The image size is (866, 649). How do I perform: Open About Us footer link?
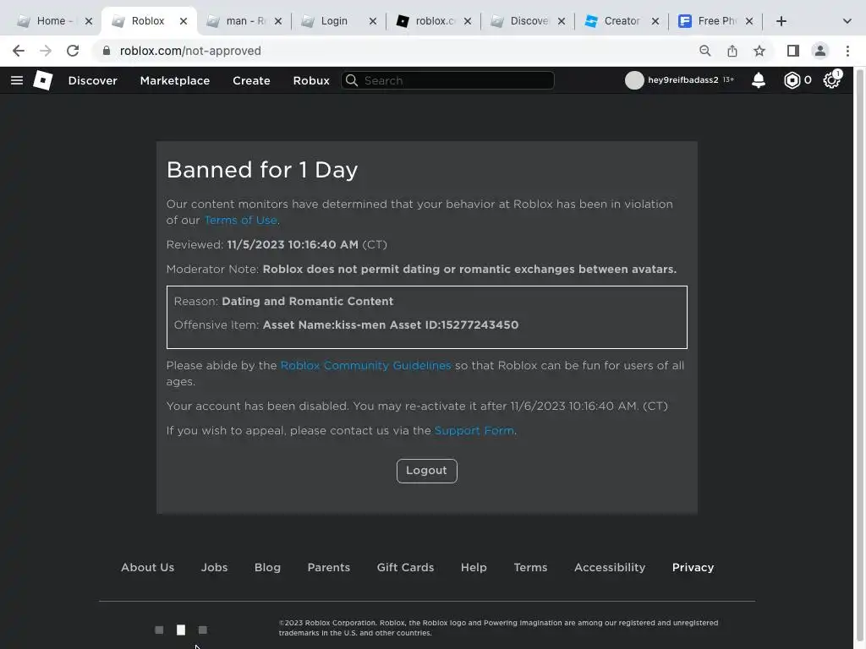point(147,567)
